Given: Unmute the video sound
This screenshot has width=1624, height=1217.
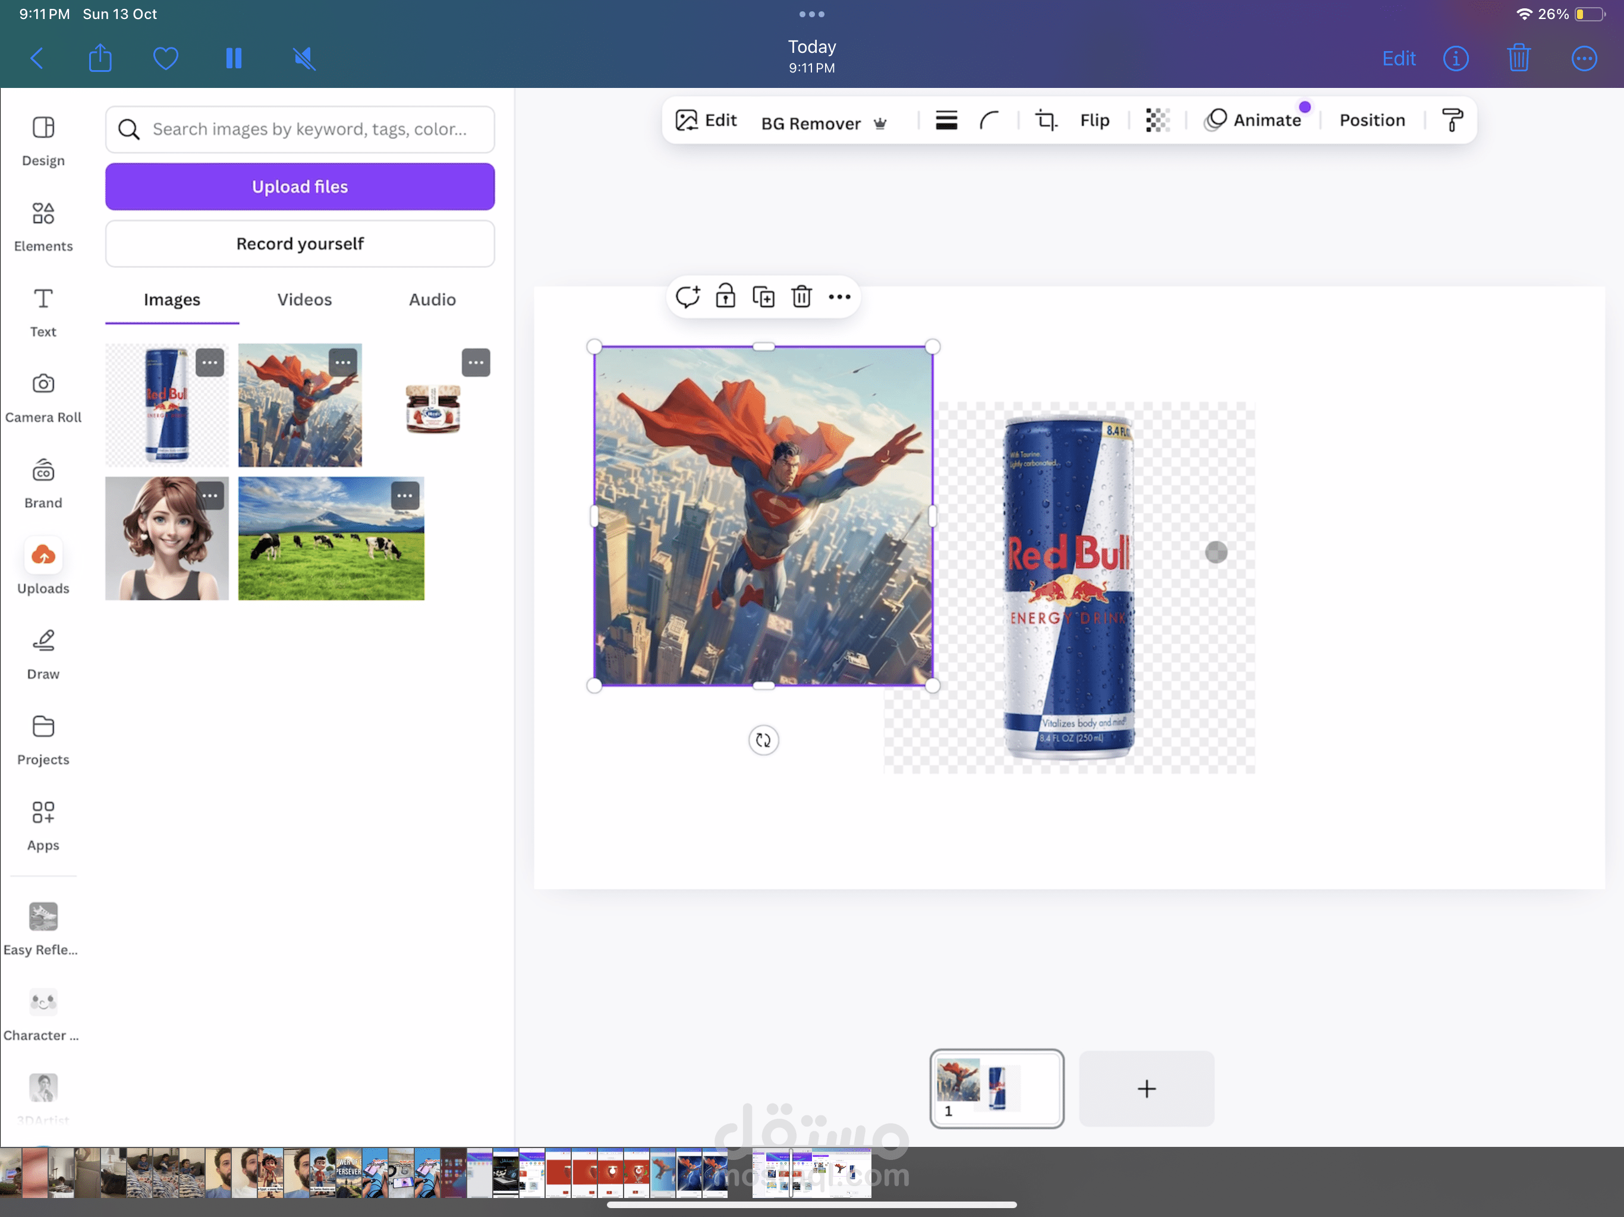Looking at the screenshot, I should pos(304,59).
